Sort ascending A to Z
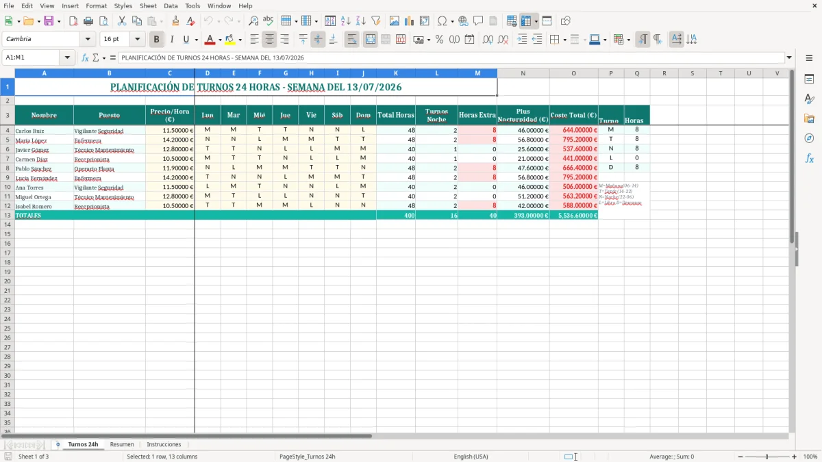The image size is (822, 462). point(346,21)
